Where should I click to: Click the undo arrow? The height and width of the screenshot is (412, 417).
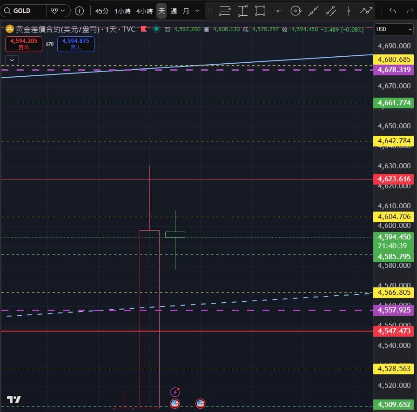(x=393, y=11)
